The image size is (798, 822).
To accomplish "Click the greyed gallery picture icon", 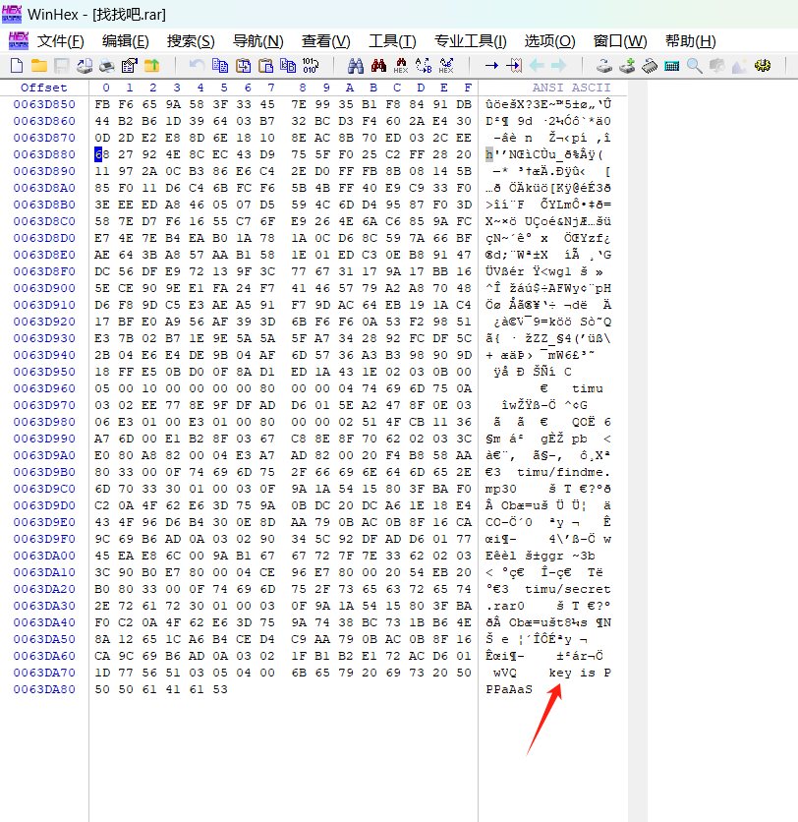I will [x=739, y=66].
